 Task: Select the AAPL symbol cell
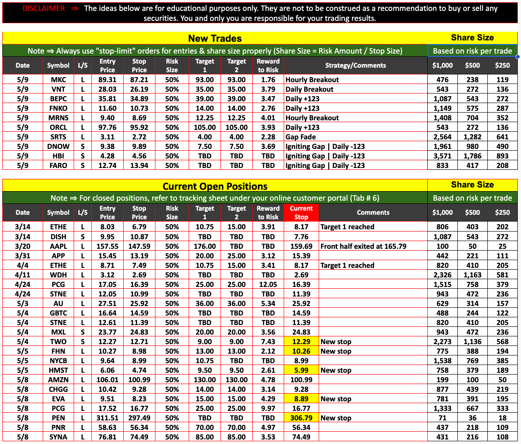58,246
